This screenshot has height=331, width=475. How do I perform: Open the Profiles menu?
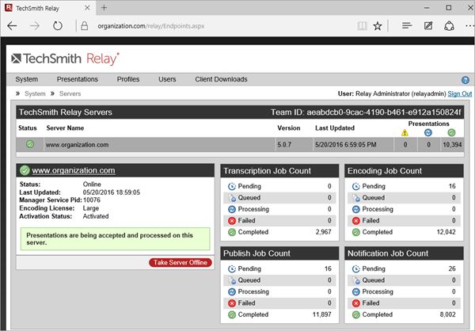coord(128,79)
